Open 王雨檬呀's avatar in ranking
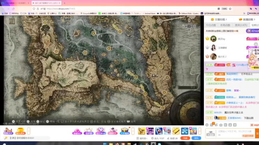The width and height of the screenshot is (259, 145). pyautogui.click(x=213, y=48)
